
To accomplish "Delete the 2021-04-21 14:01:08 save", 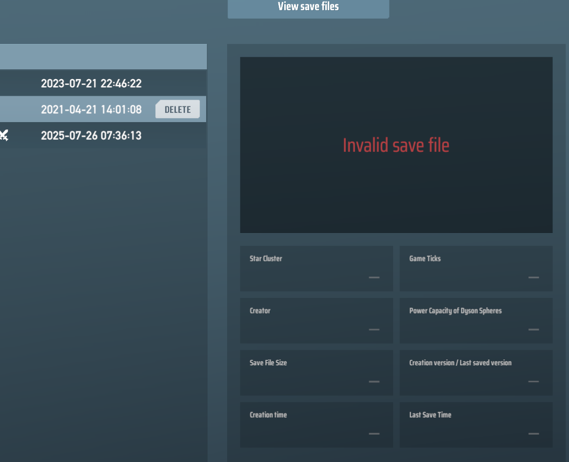I will [177, 109].
